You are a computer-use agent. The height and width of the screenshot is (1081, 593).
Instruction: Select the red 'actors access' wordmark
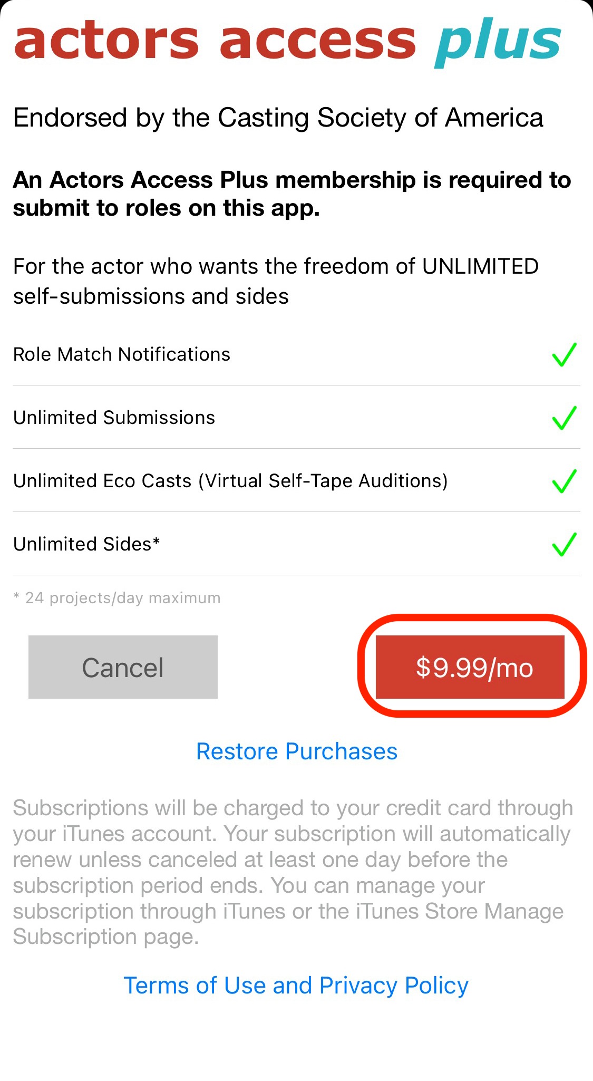[x=213, y=40]
